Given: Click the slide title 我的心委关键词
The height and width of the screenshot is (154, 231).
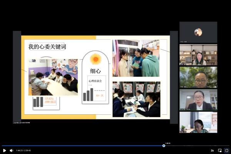Looking at the screenshot, I should 47,47.
